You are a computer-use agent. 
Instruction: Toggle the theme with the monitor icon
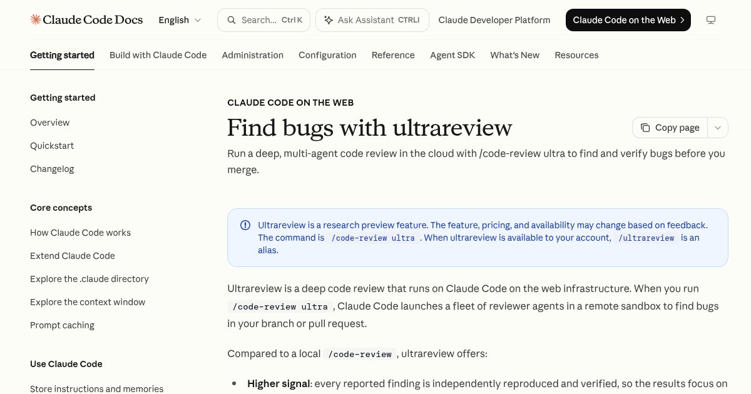(710, 20)
